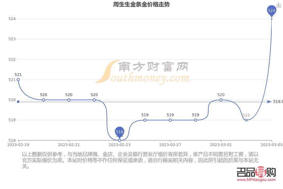Click y-axis label 523
Viewport: 283px width, 189px height.
pyautogui.click(x=12, y=39)
